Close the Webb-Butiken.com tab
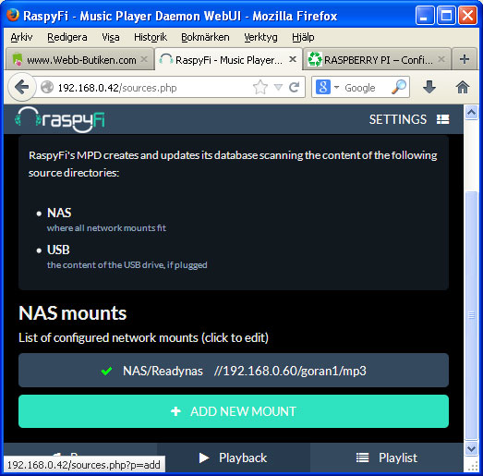This screenshot has width=483, height=476. coord(144,59)
